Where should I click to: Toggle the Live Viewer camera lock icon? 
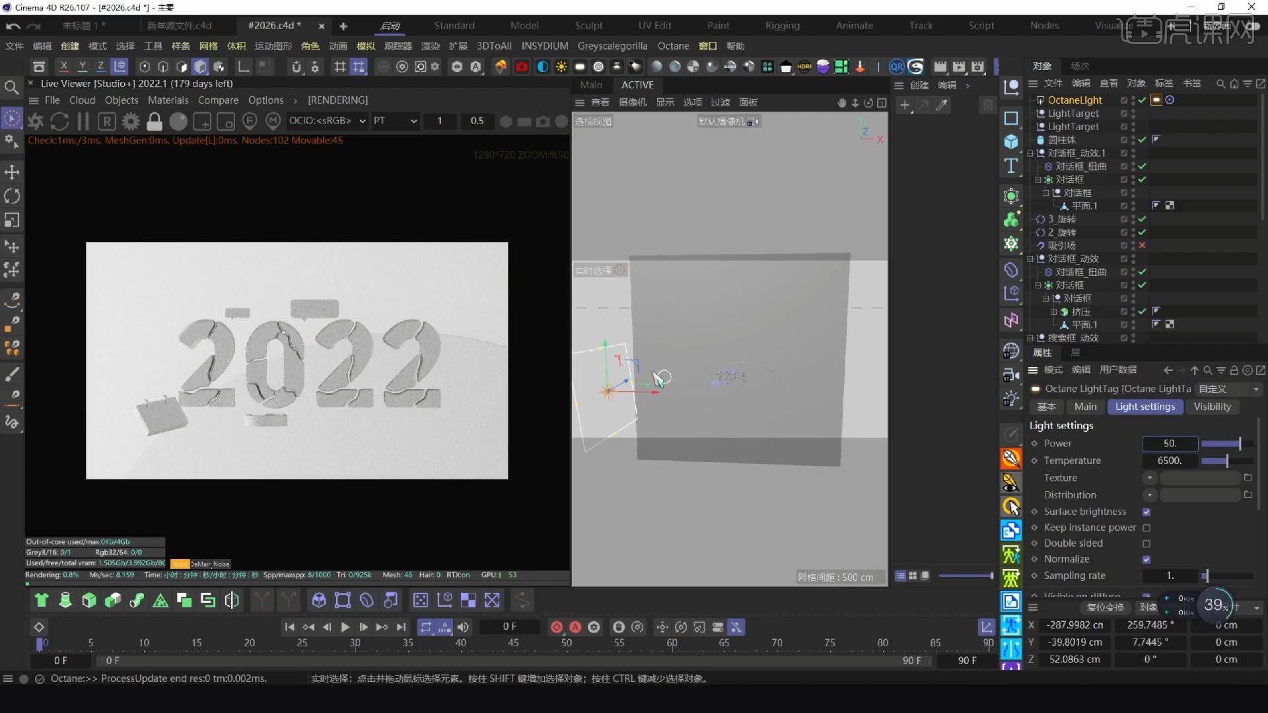coord(155,121)
